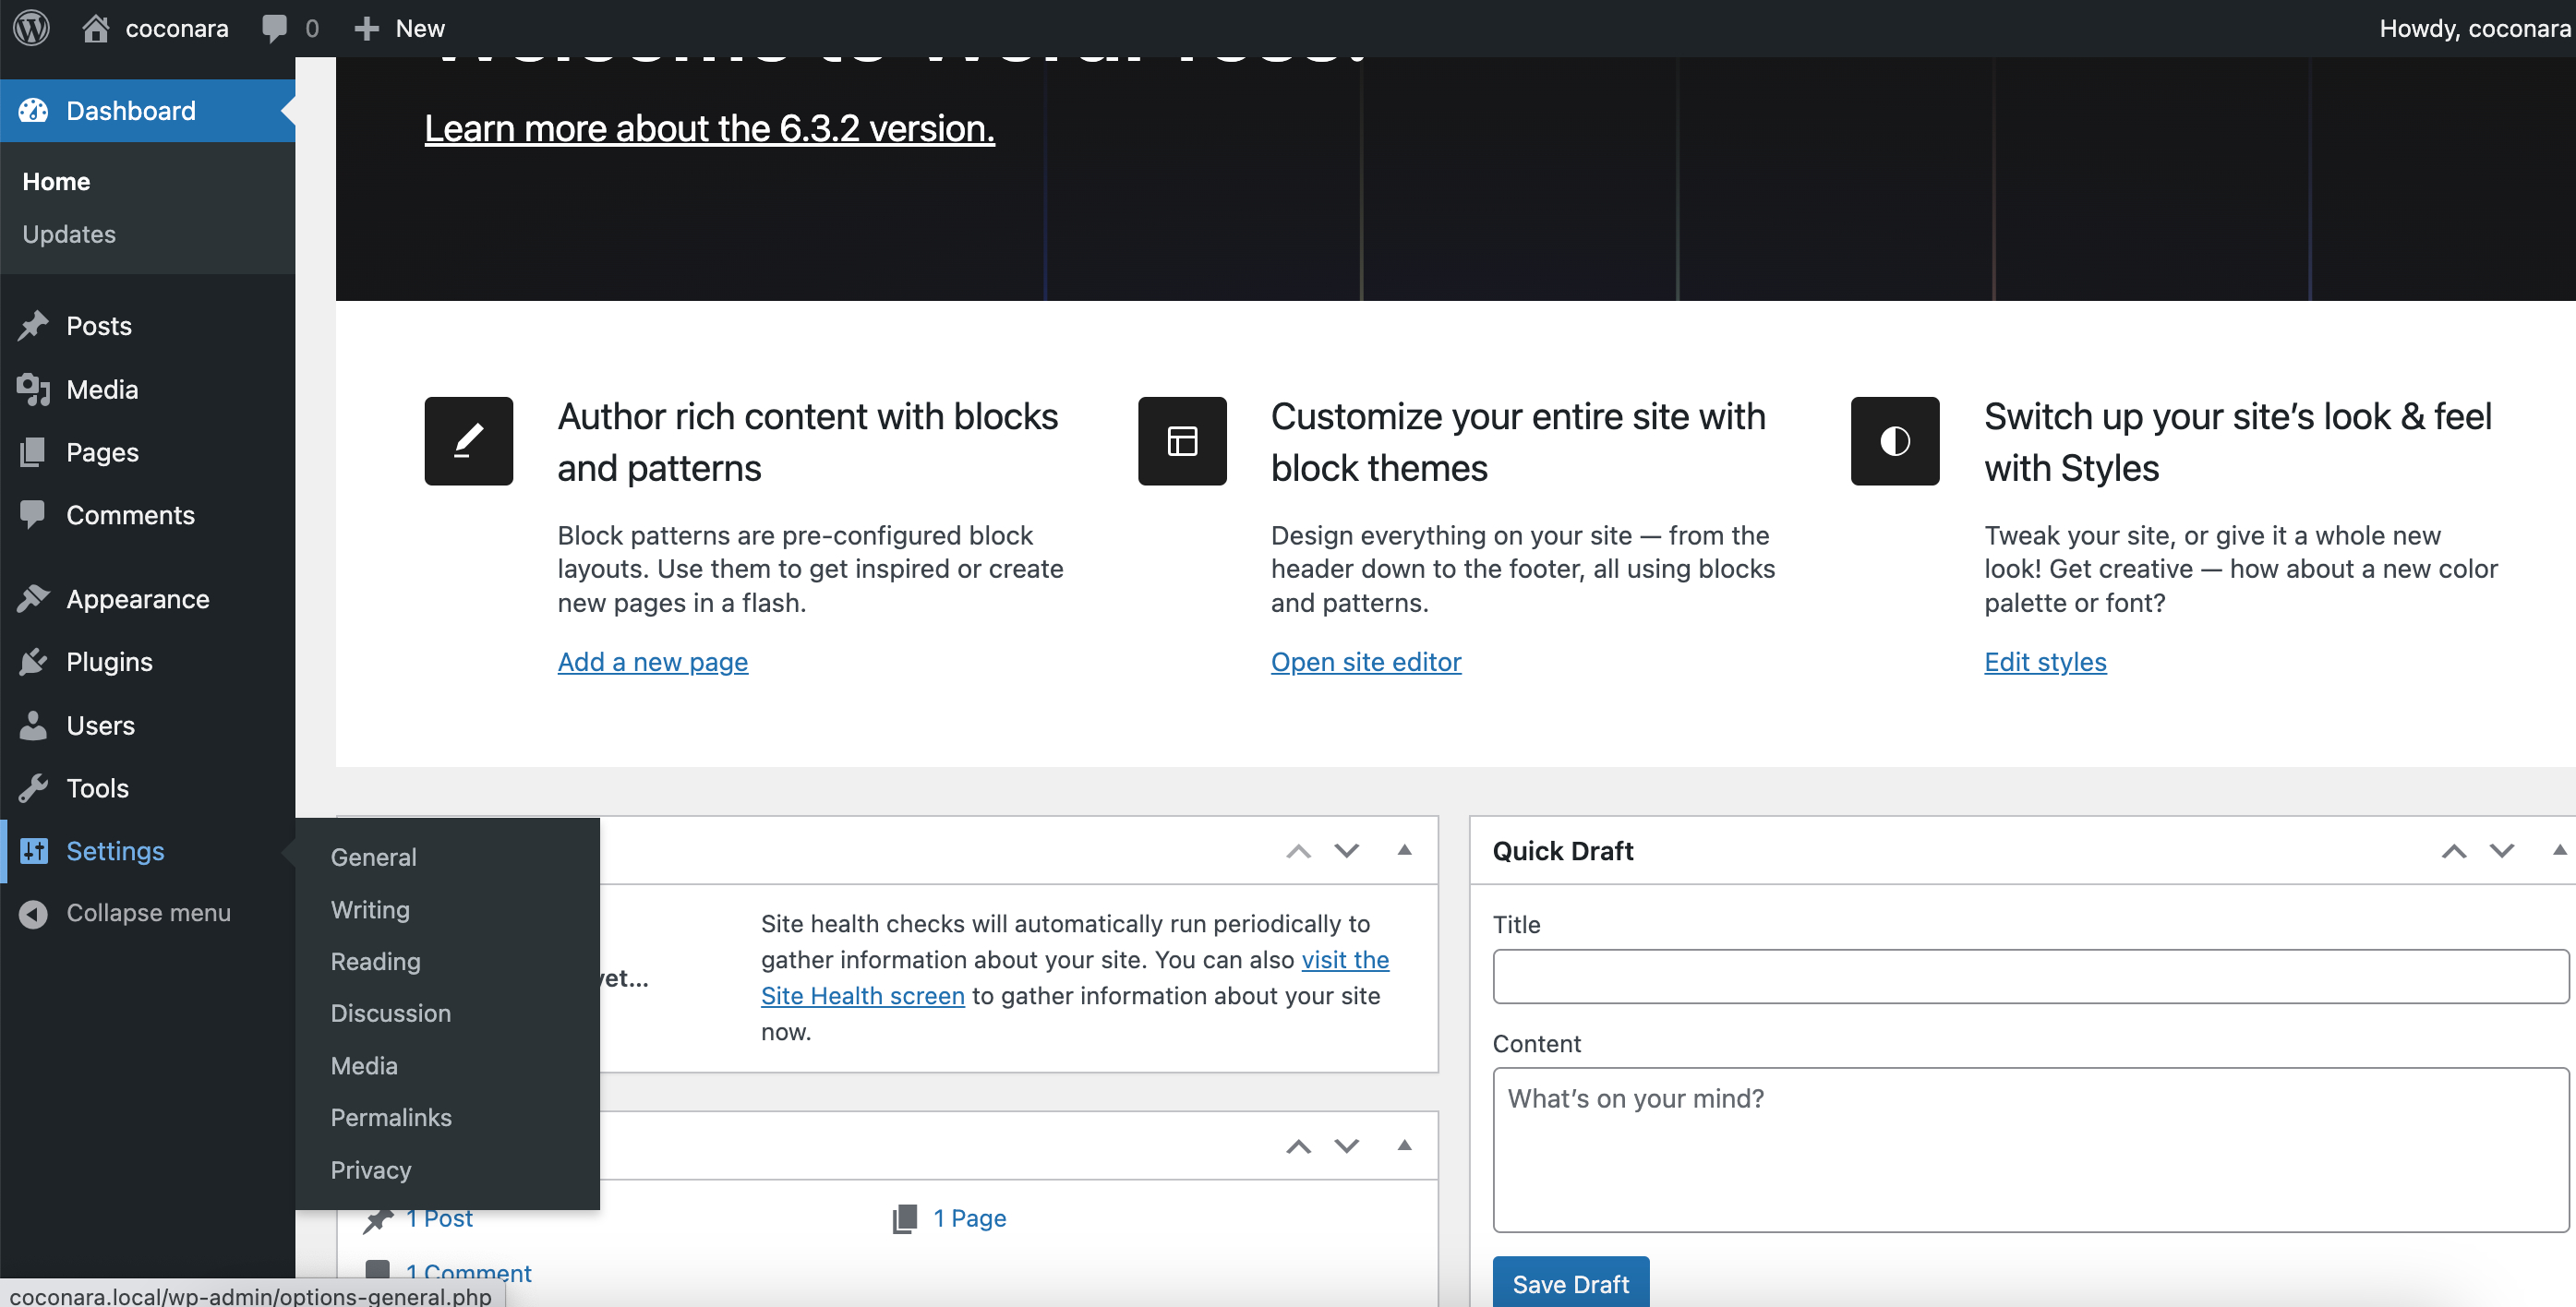Move Quick Draft panel down with chevron
This screenshot has width=2576, height=1307.
tap(2501, 851)
